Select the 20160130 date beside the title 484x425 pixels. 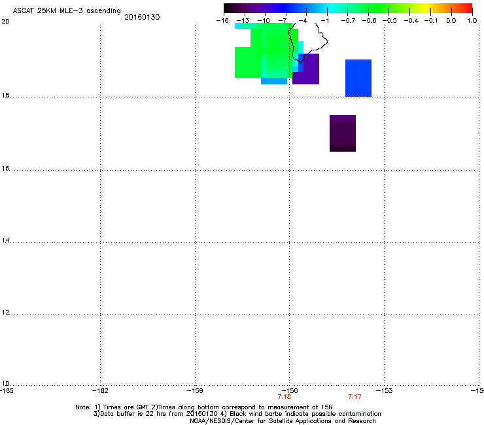coord(142,17)
